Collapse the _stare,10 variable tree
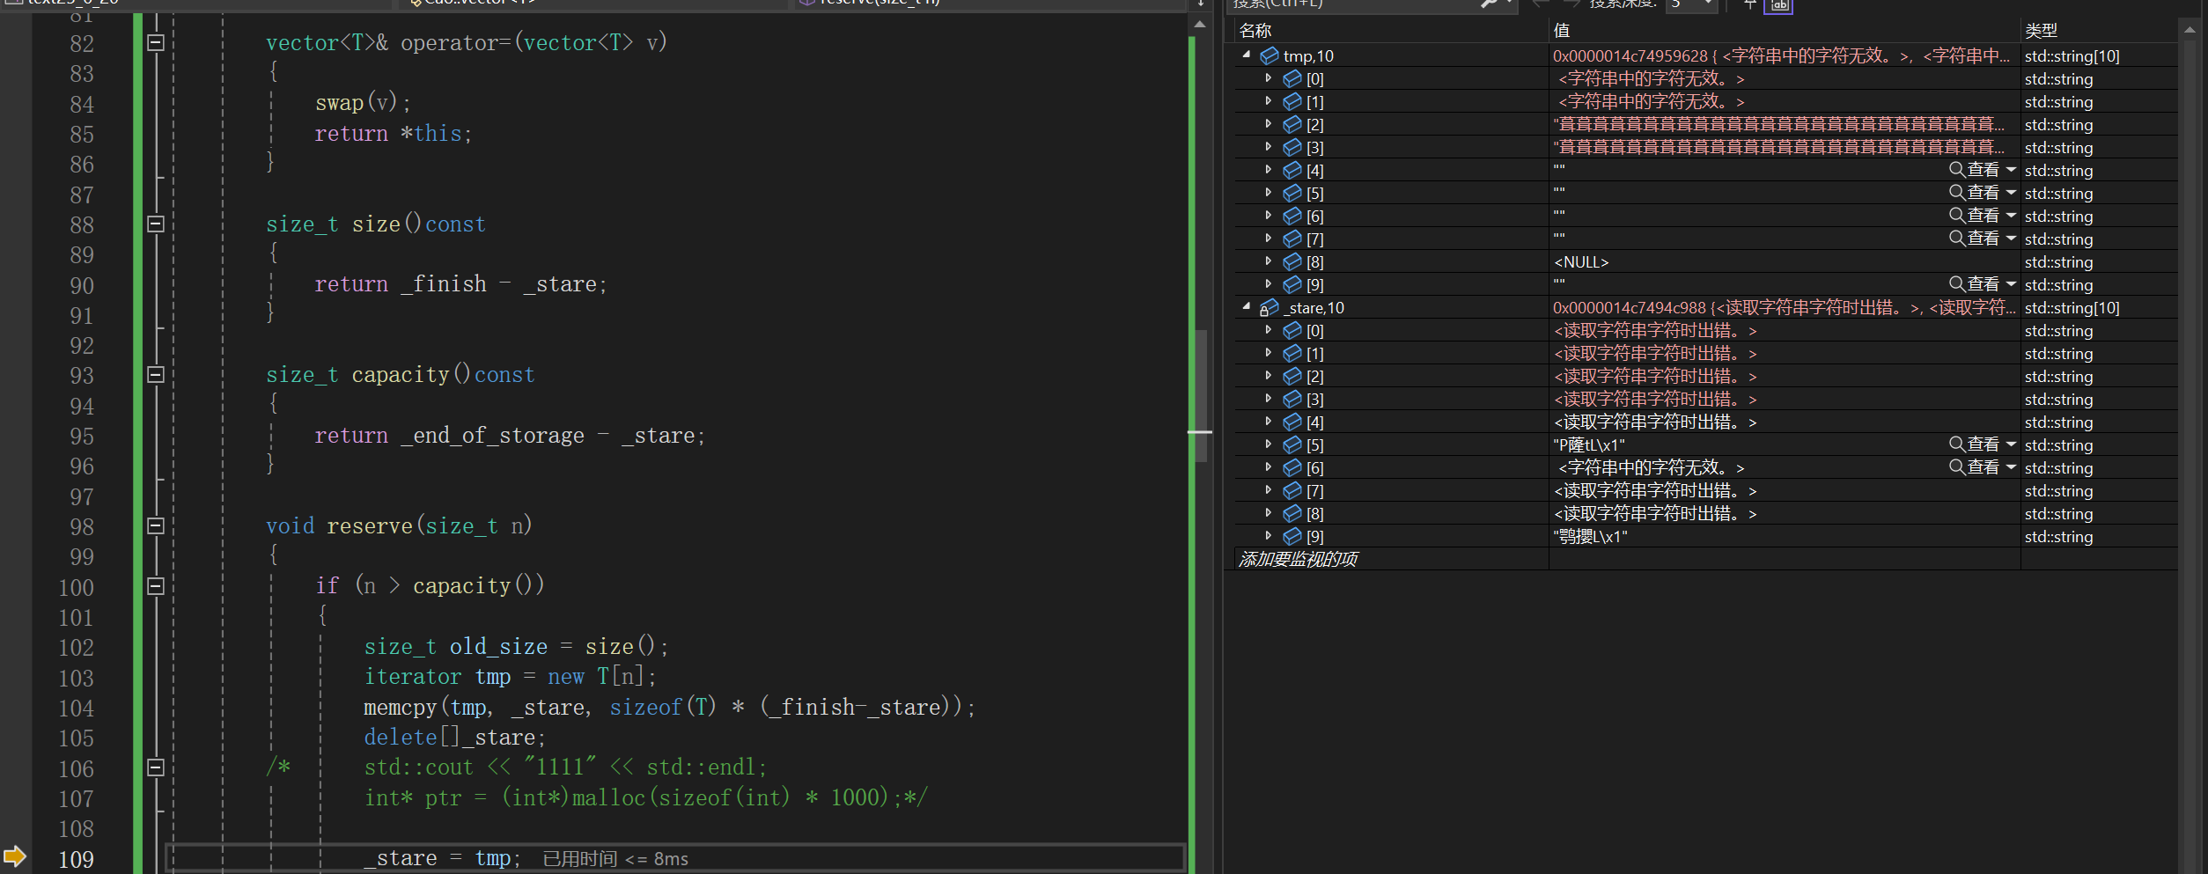Image resolution: width=2208 pixels, height=874 pixels. point(1246,307)
